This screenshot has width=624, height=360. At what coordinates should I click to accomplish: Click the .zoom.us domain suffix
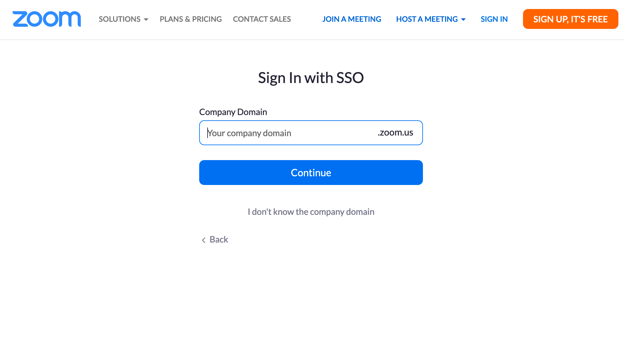395,133
